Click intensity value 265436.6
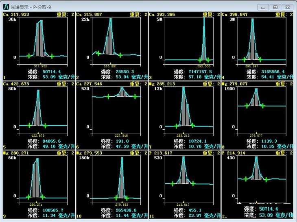The image size is (297, 222). [126, 210]
